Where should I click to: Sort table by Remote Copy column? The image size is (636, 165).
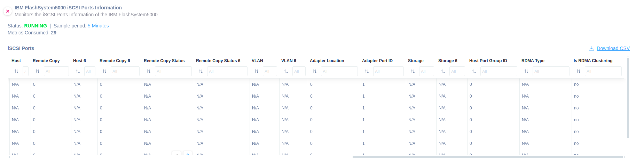[x=38, y=71]
